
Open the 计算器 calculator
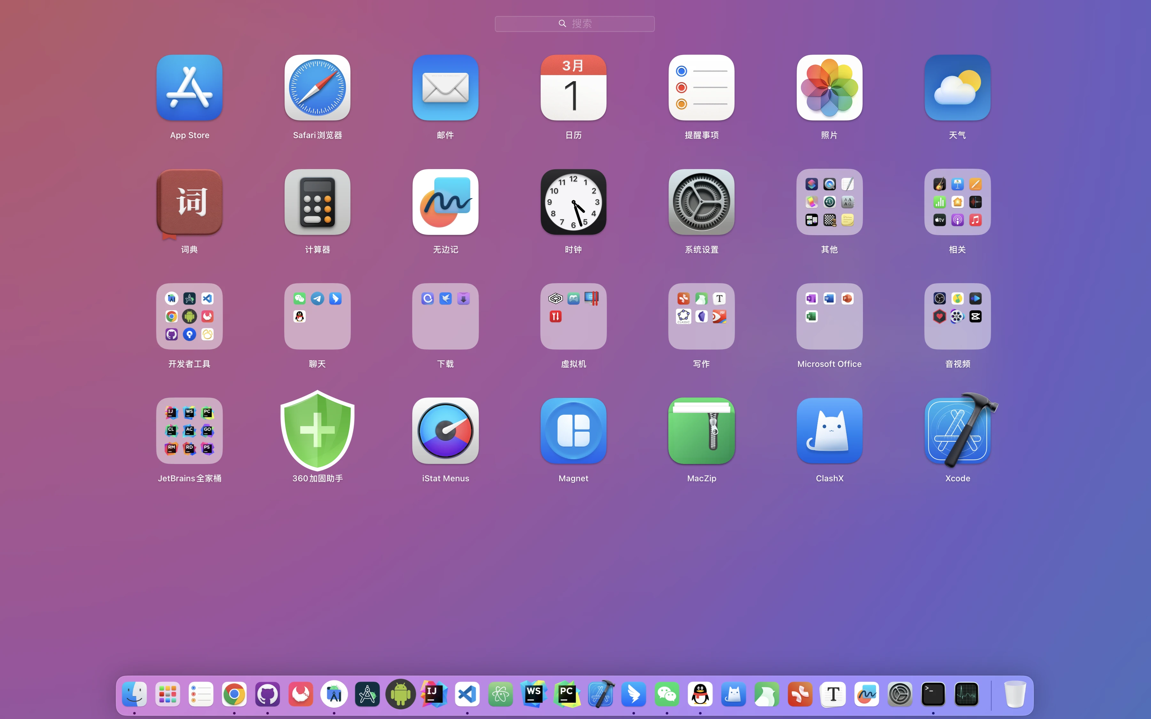point(317,202)
